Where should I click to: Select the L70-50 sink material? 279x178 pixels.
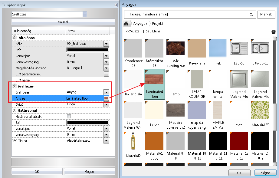click(239, 48)
